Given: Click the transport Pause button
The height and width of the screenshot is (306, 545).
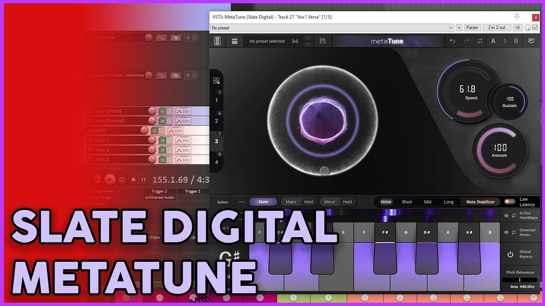Looking at the screenshot, I should pos(144,180).
